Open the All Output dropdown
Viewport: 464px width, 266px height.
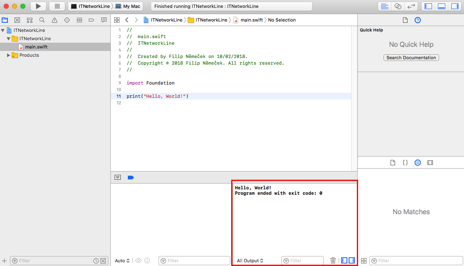coord(250,261)
